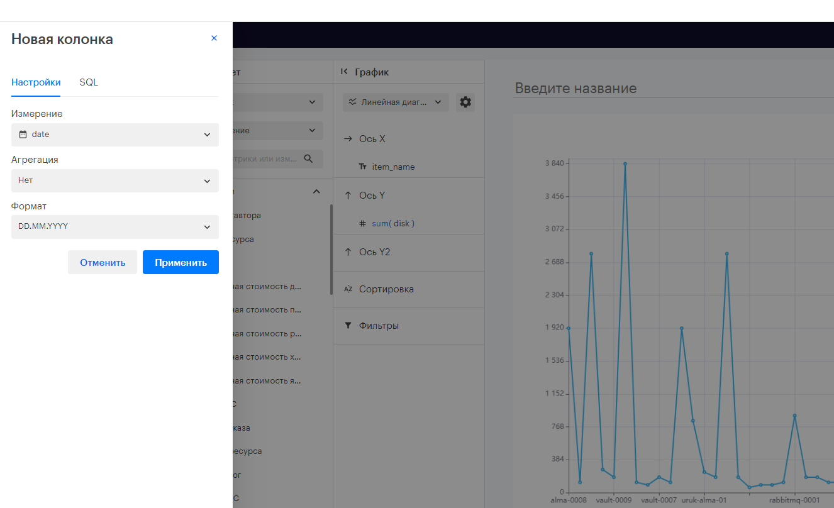Click the vault-0007 axis label
This screenshot has width=834, height=508.
pos(659,500)
